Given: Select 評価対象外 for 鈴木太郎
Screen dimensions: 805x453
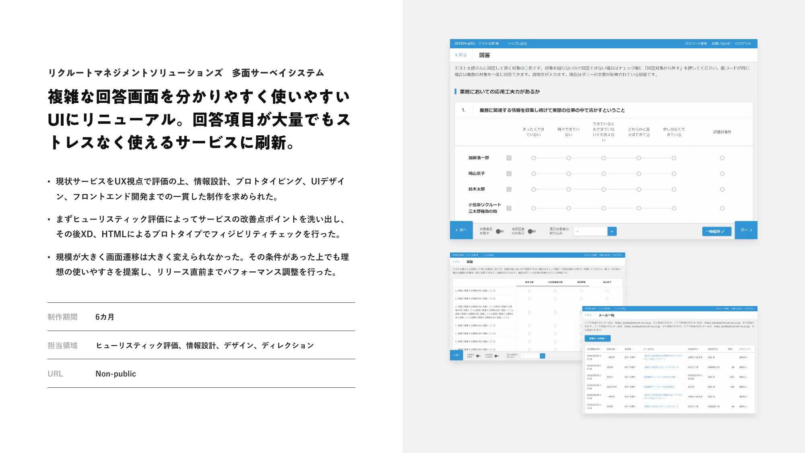Looking at the screenshot, I should [x=722, y=189].
